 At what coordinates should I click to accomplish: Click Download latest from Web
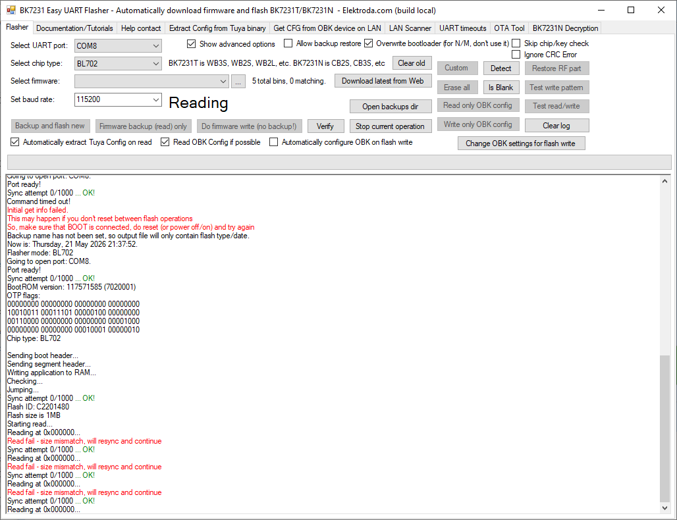pos(383,81)
